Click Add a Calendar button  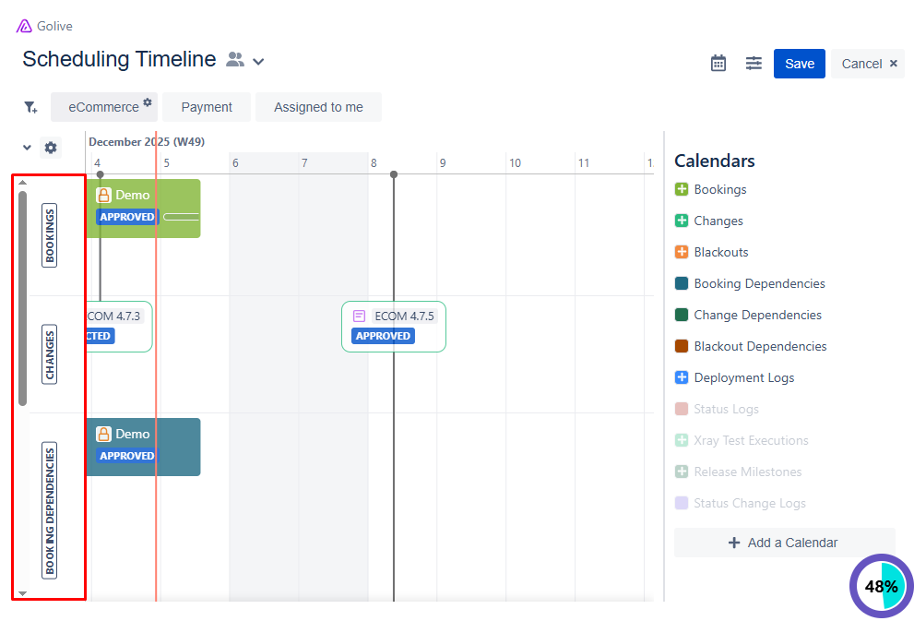(784, 543)
